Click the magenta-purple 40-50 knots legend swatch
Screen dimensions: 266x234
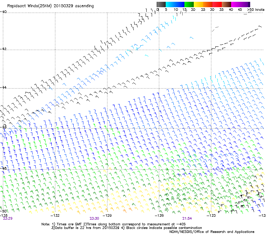(240, 4)
